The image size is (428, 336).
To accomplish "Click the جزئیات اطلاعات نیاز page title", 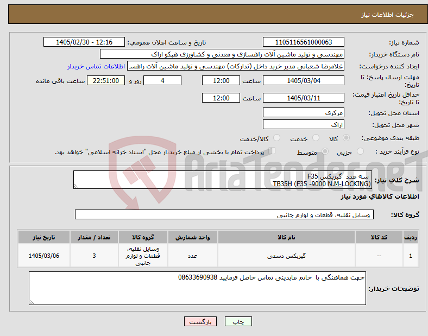I will pos(387,15).
